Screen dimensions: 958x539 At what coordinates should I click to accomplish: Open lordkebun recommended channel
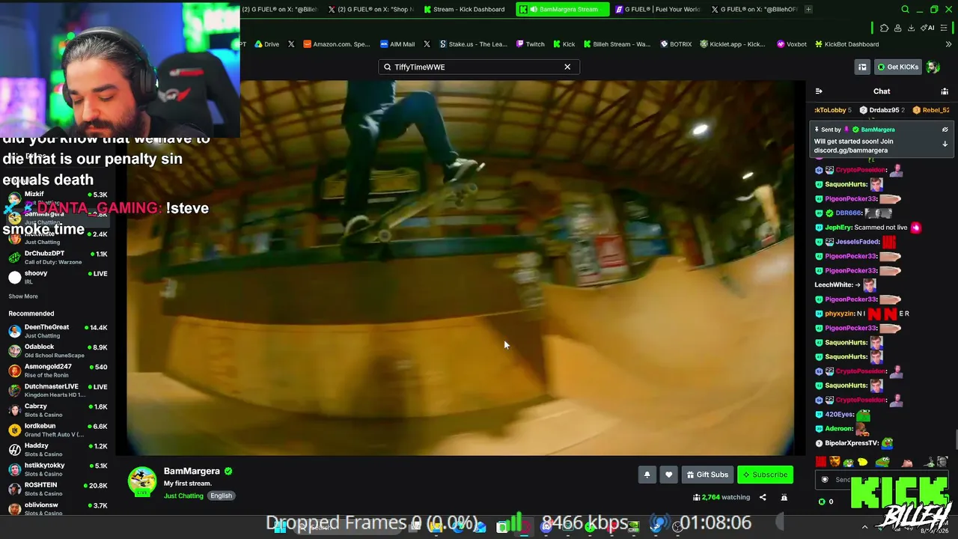58,430
